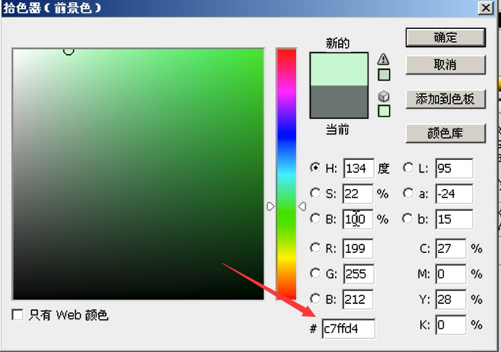Click the out-of-gamut warning triangle icon
Viewport: 501px width, 352px height.
pos(383,59)
